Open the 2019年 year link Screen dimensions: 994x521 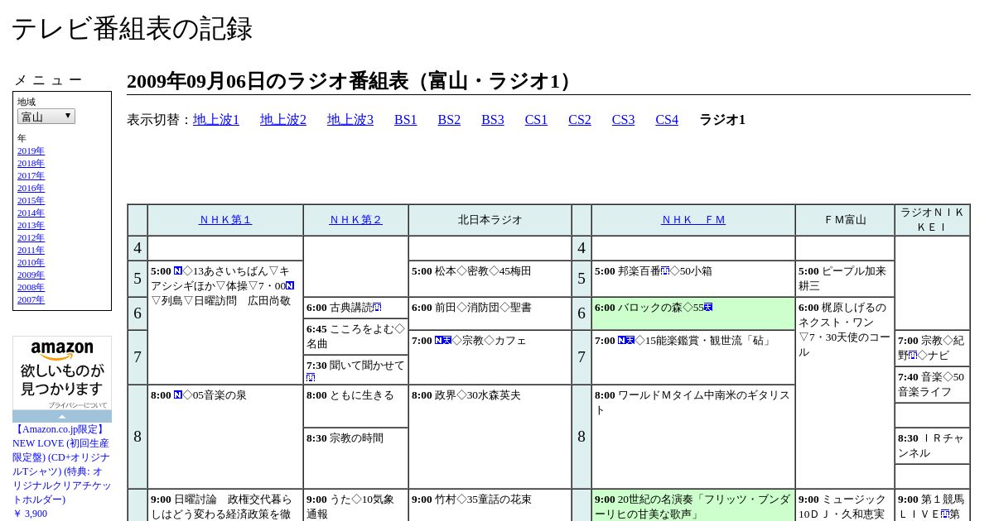[x=31, y=151]
